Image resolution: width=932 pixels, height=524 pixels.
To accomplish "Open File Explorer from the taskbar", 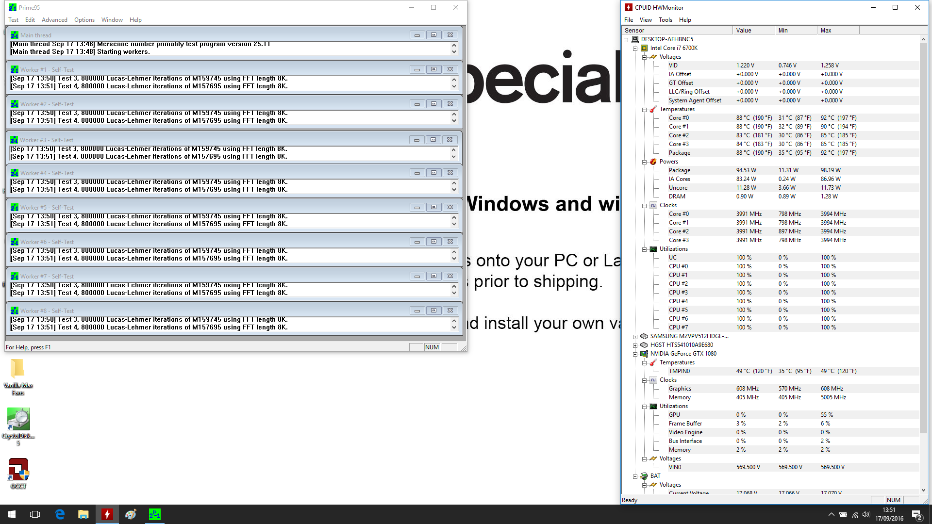I will (83, 514).
